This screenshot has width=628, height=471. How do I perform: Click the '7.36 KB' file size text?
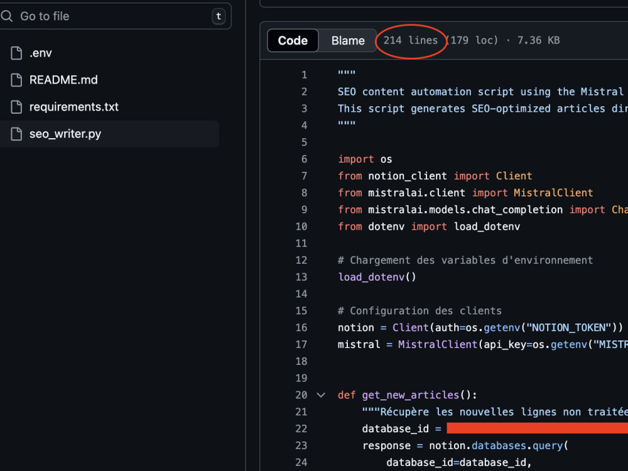pyautogui.click(x=538, y=40)
